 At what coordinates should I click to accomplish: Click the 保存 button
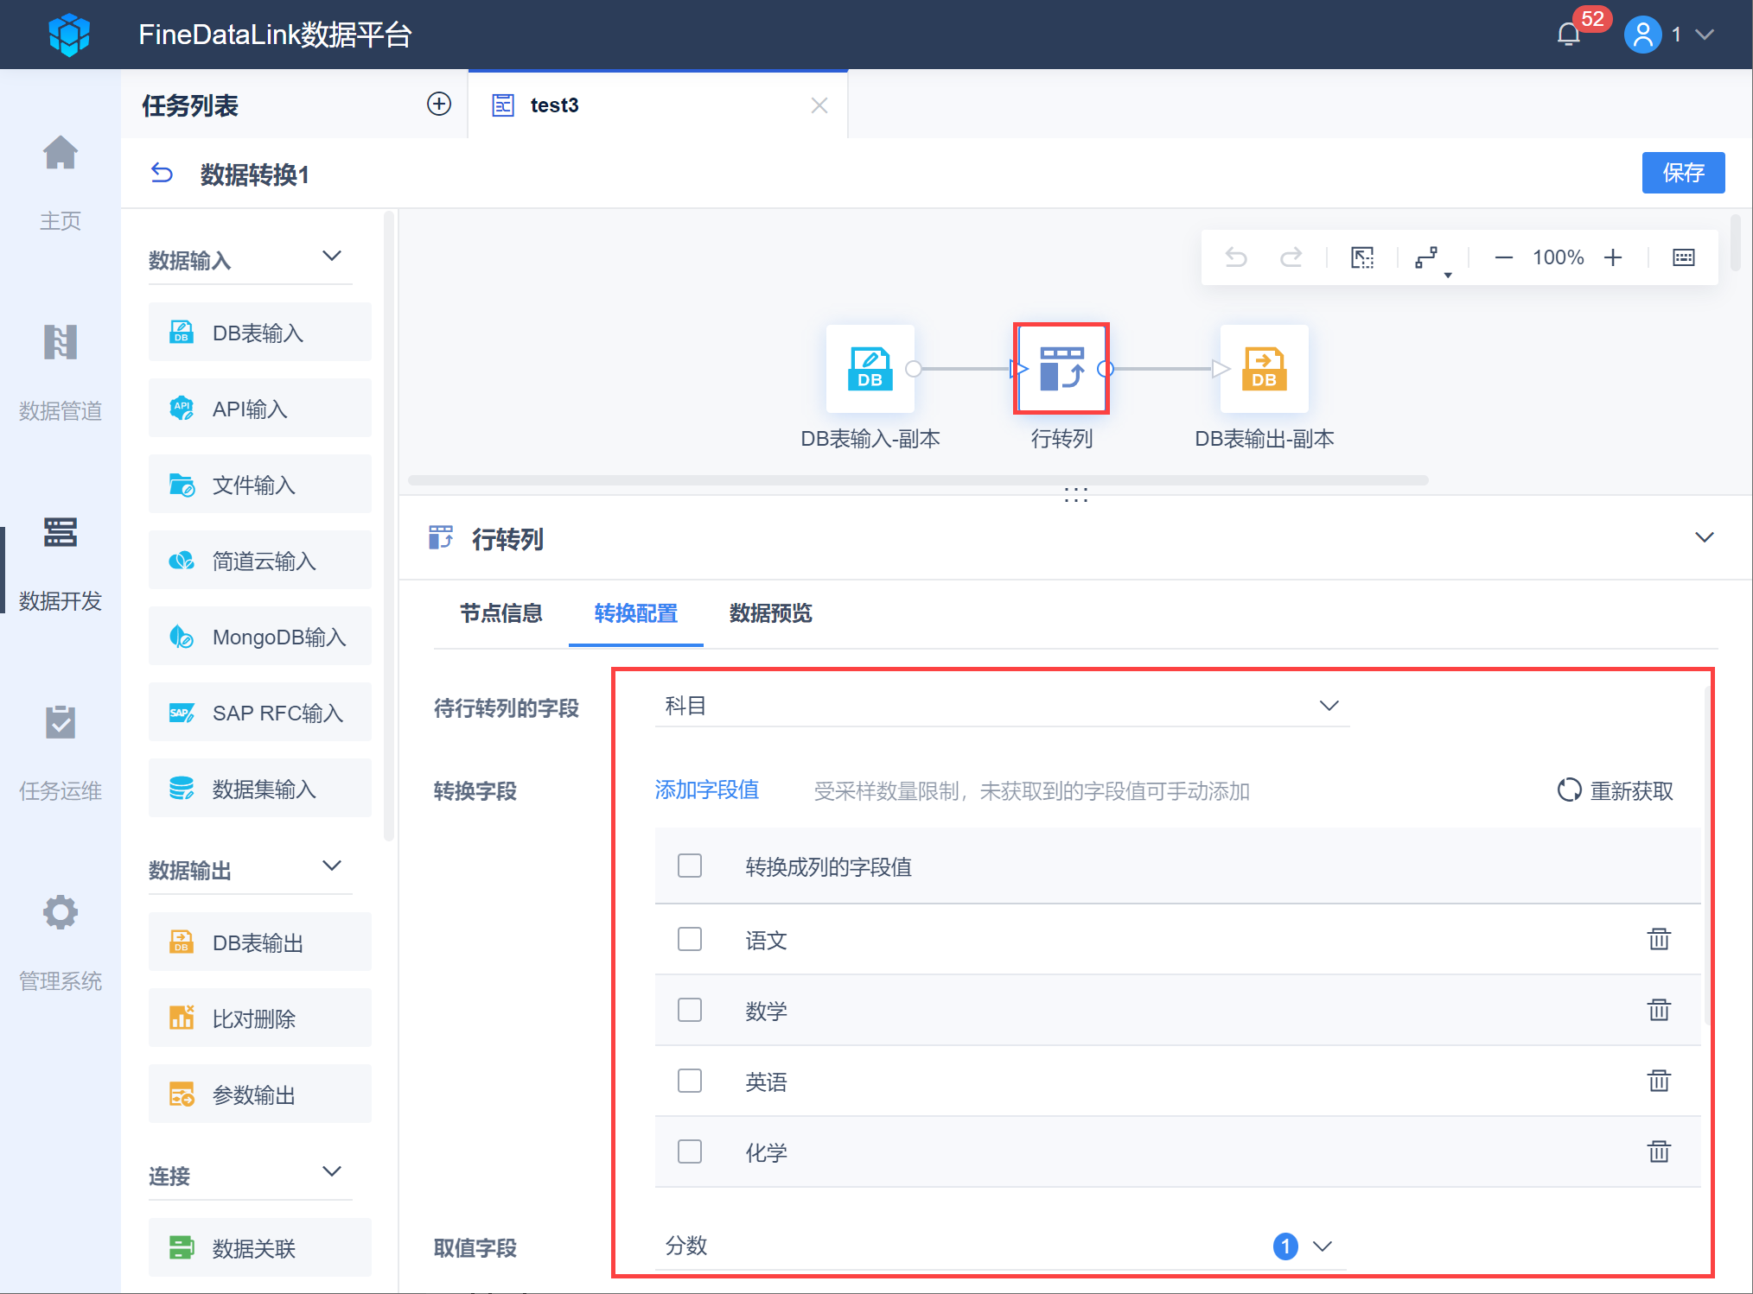click(1682, 173)
